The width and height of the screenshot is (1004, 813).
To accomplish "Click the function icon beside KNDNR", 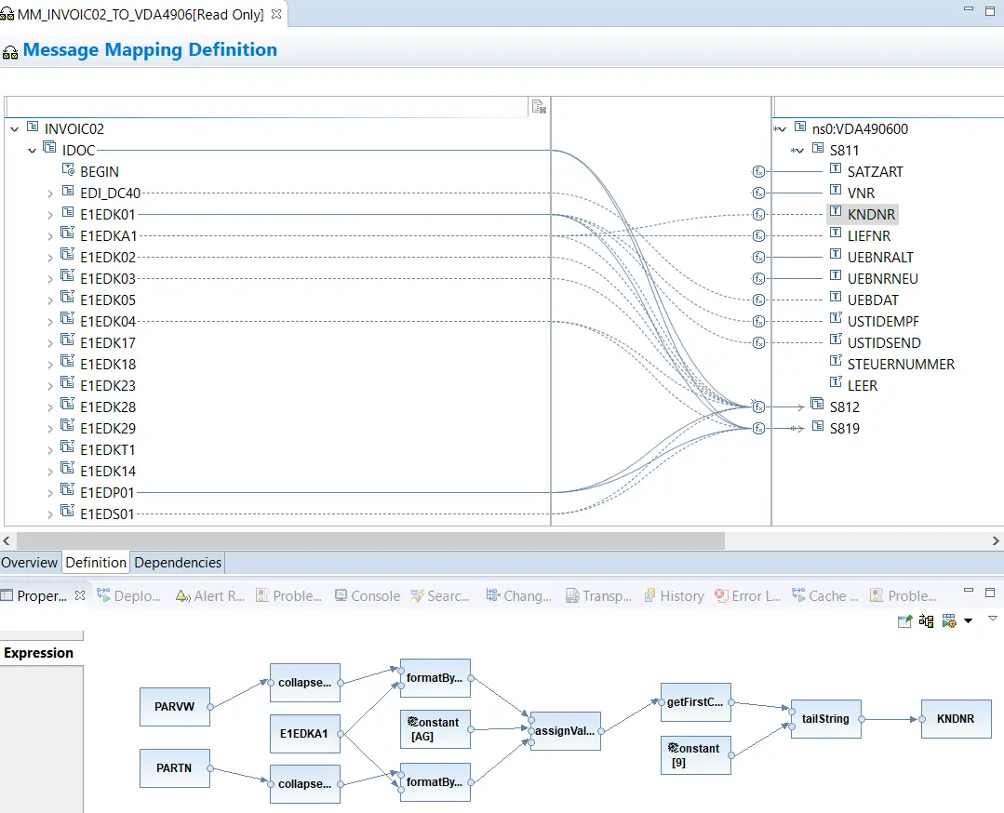I will point(758,215).
